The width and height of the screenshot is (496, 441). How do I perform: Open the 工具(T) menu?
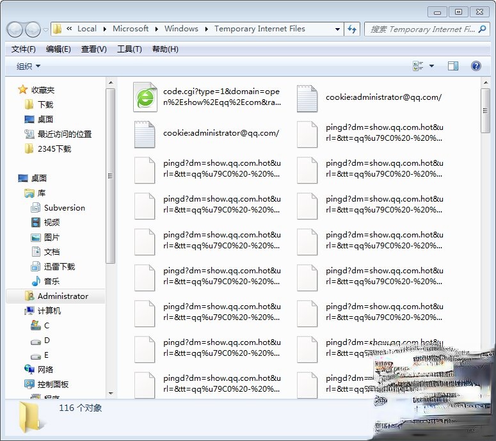pyautogui.click(x=129, y=49)
